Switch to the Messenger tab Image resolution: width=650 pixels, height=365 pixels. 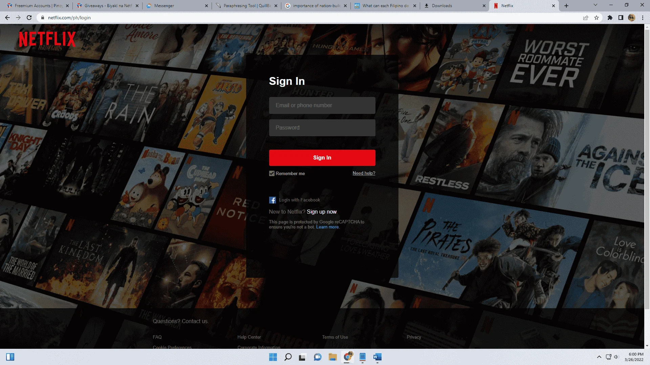point(177,6)
